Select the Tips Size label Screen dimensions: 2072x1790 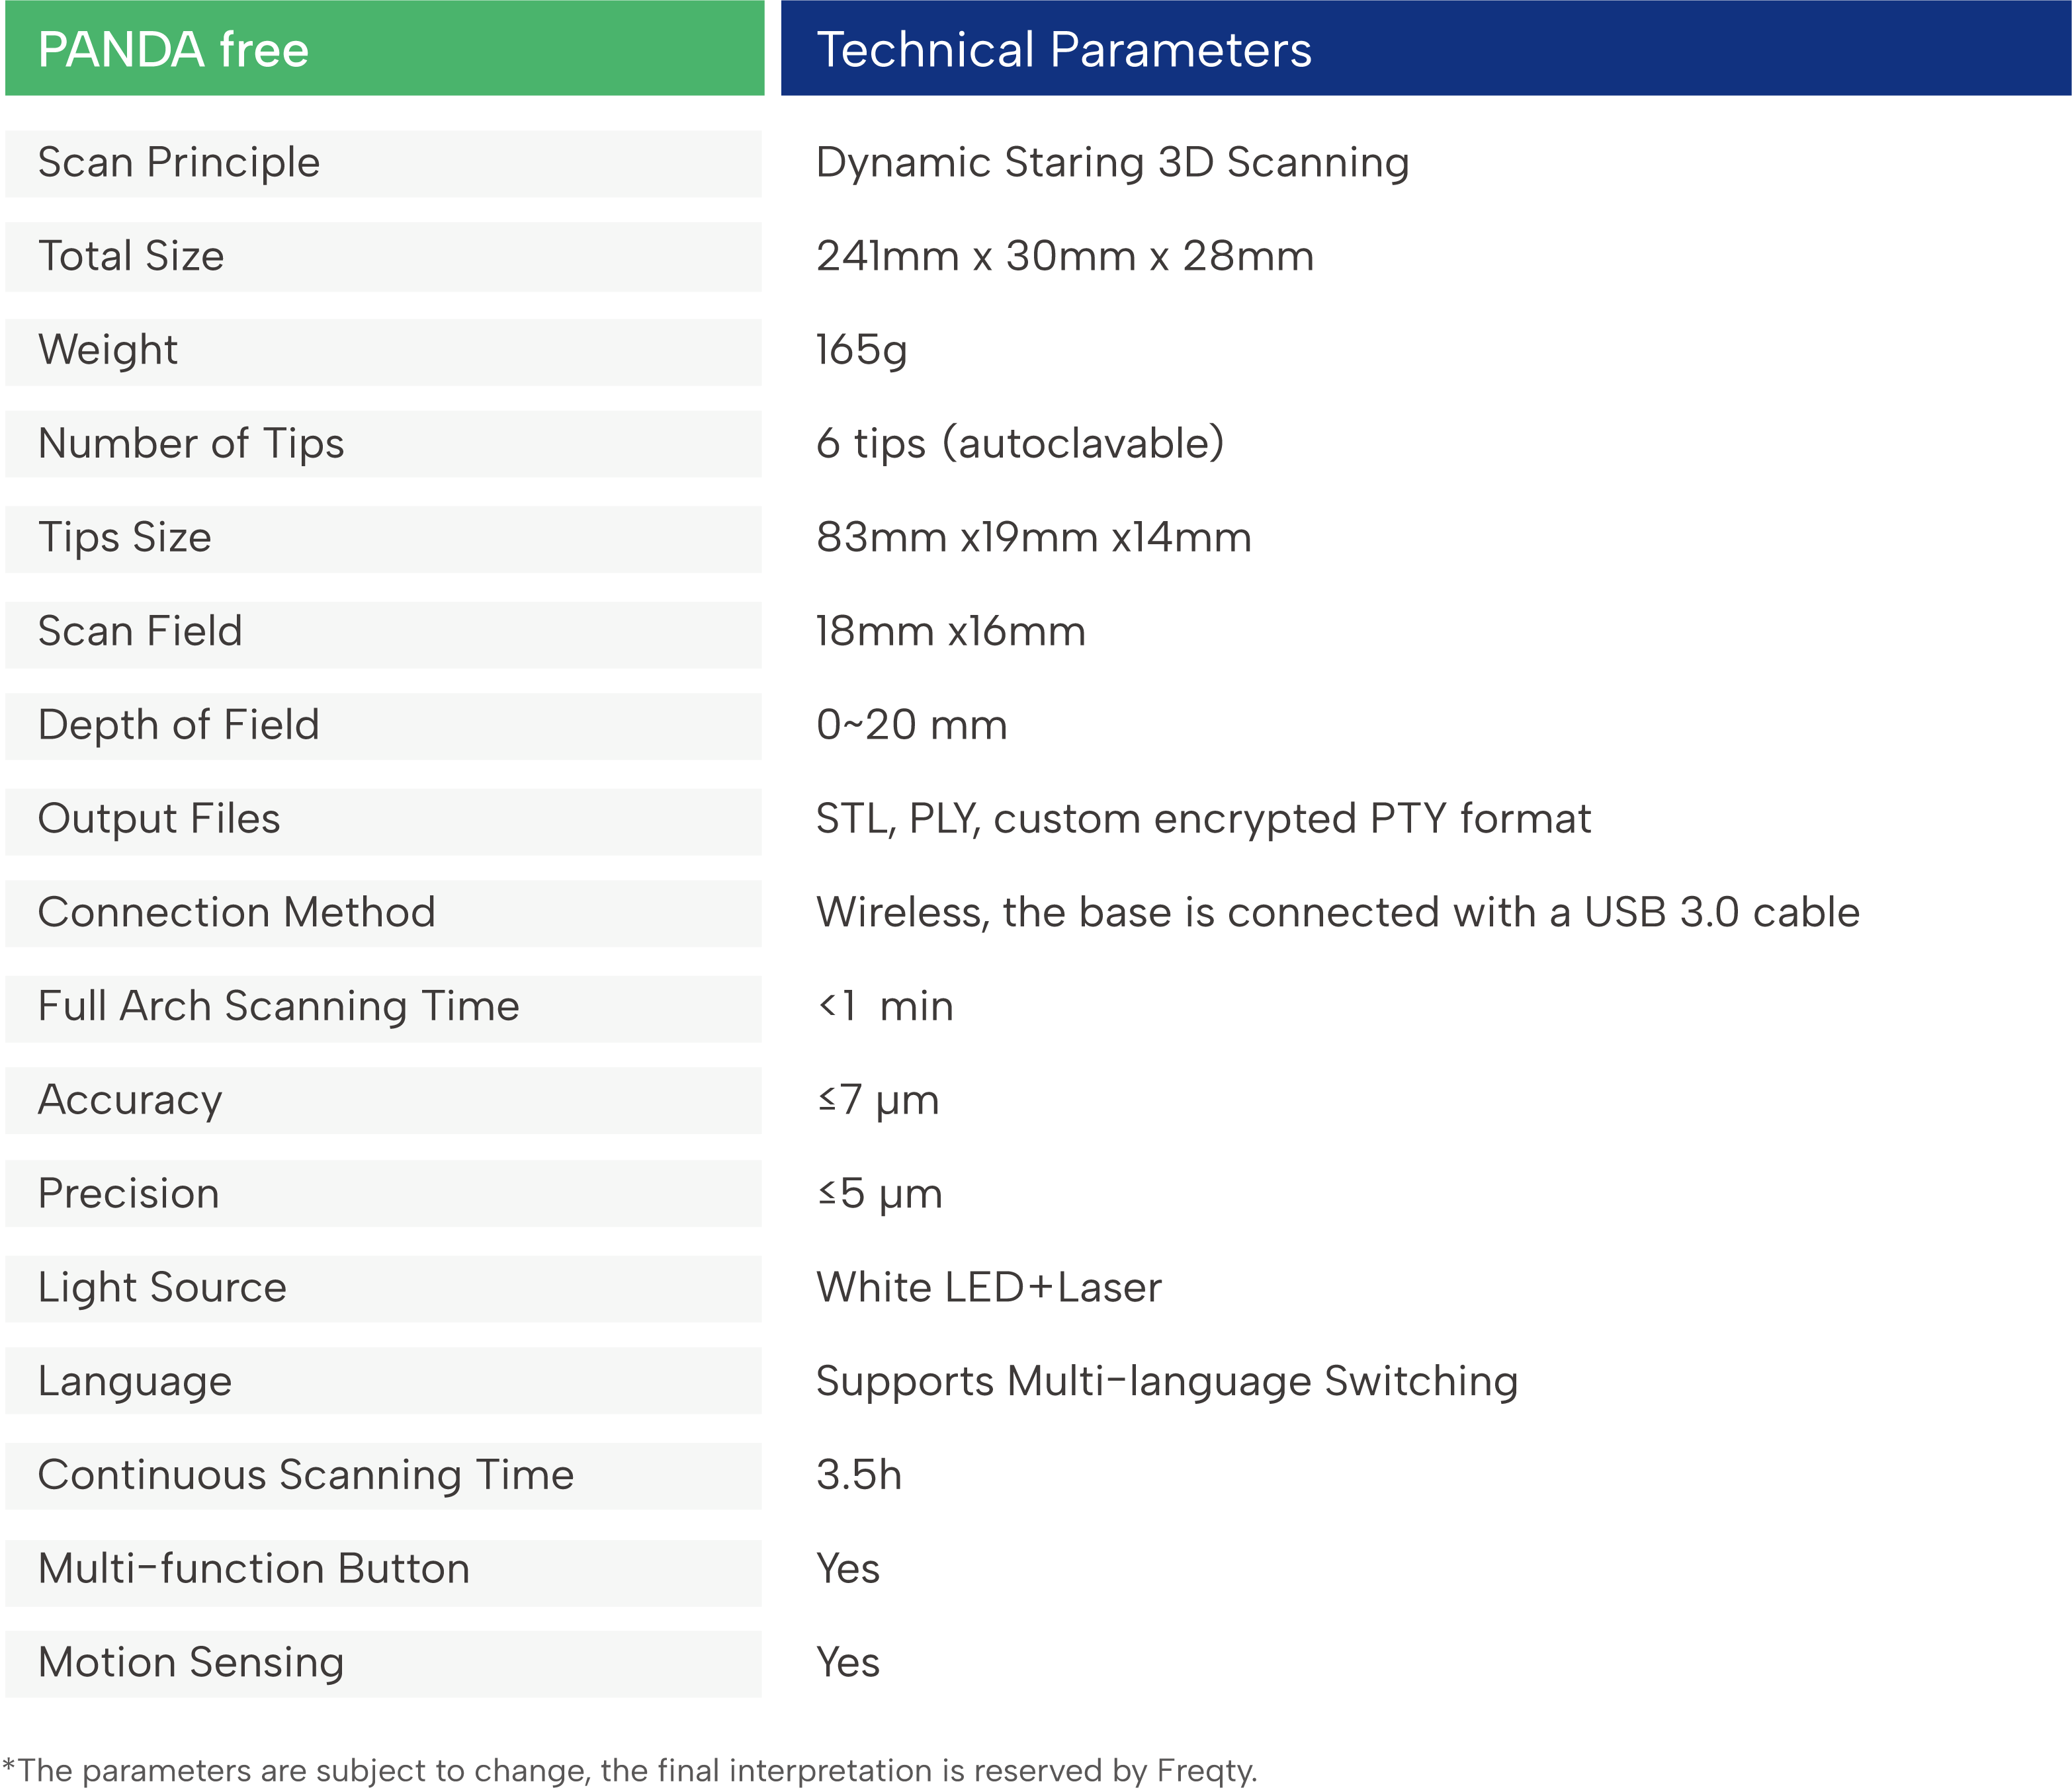point(383,538)
